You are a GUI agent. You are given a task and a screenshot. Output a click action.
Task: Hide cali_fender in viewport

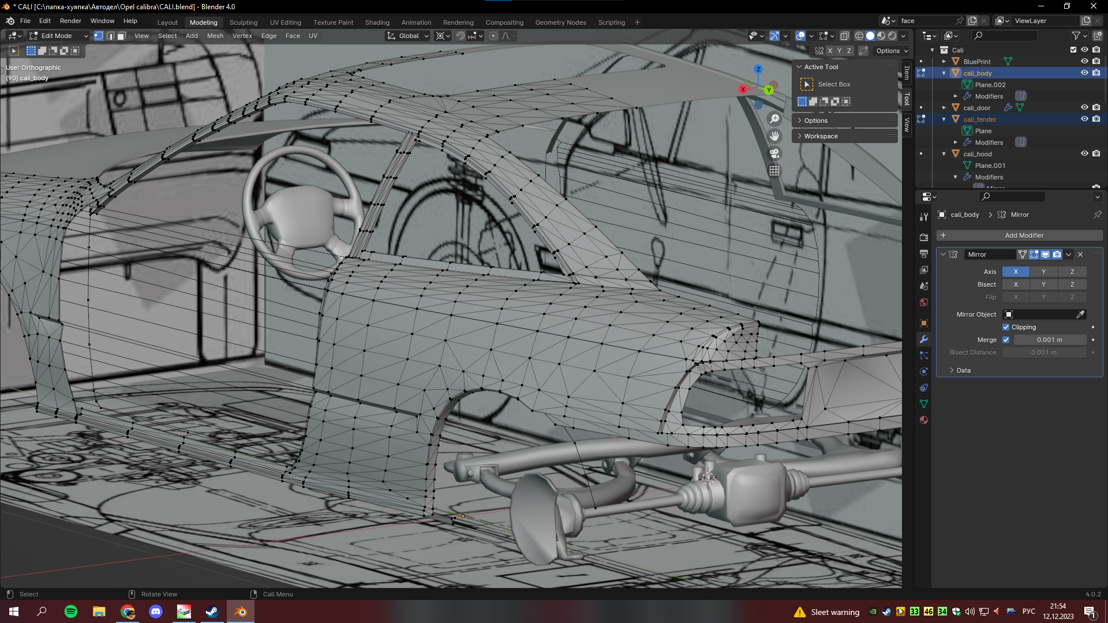[1084, 119]
